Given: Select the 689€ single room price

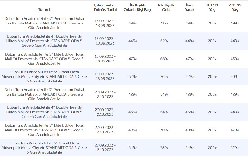Looking at the screenshot, I should [x=164, y=59].
